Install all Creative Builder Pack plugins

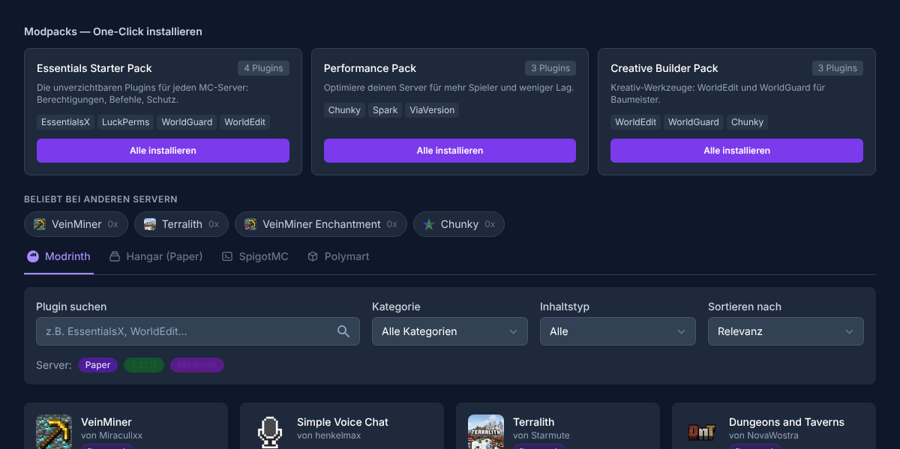[x=736, y=151]
